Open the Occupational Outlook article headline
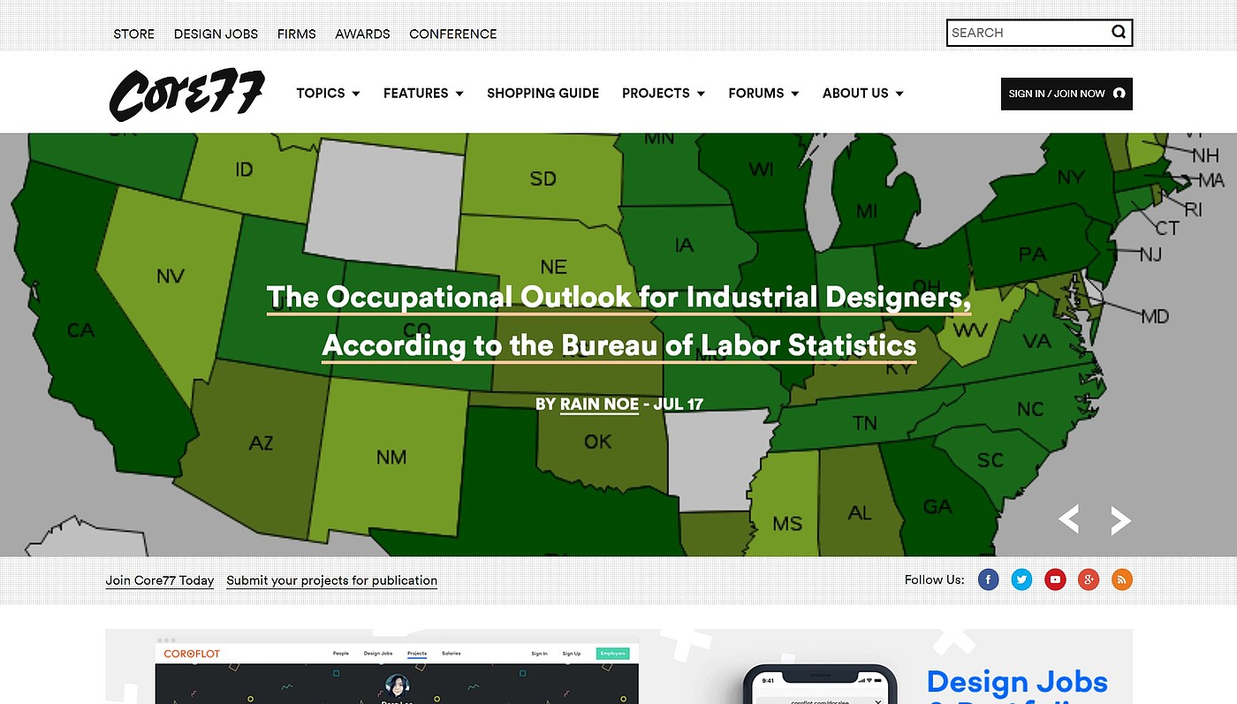 tap(618, 321)
